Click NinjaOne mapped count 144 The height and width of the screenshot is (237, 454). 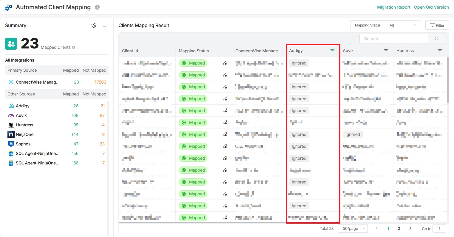(75, 134)
